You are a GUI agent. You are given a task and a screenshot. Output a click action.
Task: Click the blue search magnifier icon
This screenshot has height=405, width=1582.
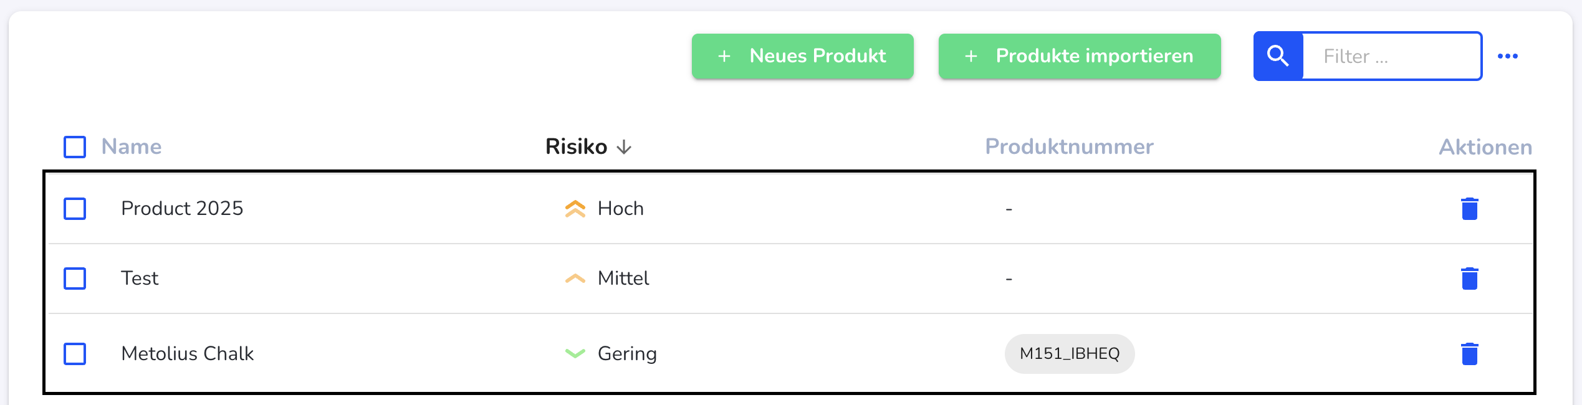point(1278,56)
